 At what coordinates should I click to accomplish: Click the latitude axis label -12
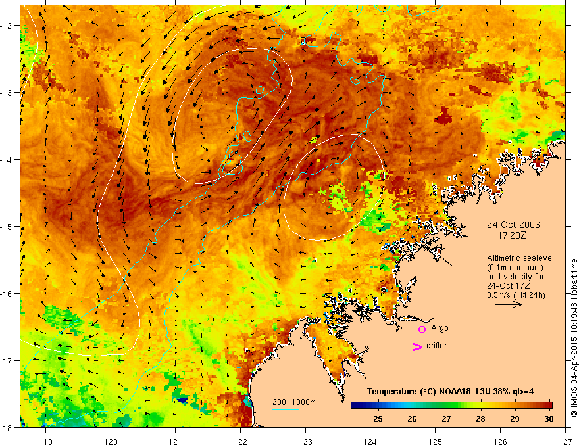(7, 26)
